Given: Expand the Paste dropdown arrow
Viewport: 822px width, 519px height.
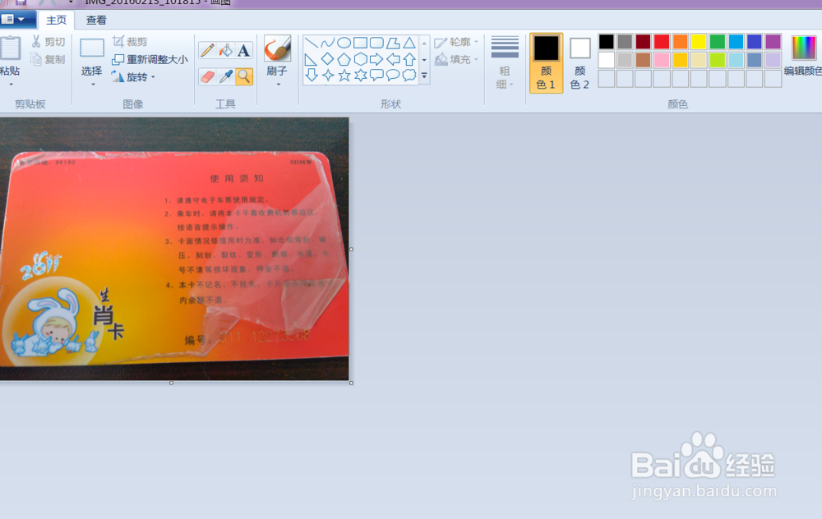Looking at the screenshot, I should [x=11, y=85].
